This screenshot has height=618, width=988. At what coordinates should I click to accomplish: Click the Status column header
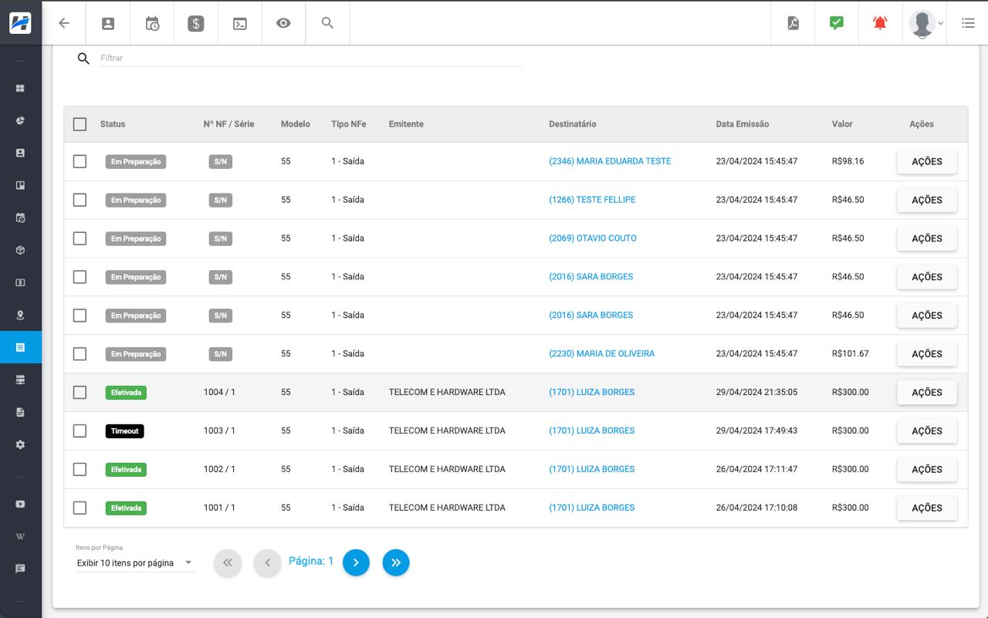(113, 124)
